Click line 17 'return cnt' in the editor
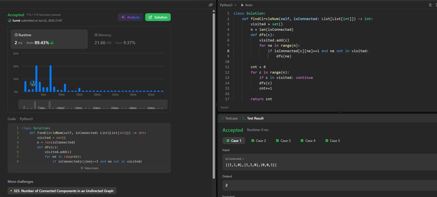The image size is (437, 197). click(x=261, y=99)
